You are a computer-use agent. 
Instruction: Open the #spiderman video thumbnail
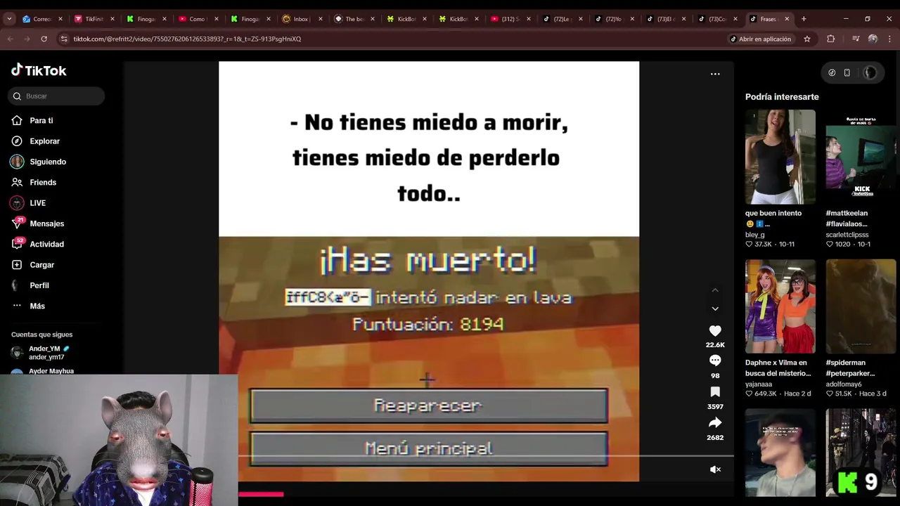click(861, 306)
